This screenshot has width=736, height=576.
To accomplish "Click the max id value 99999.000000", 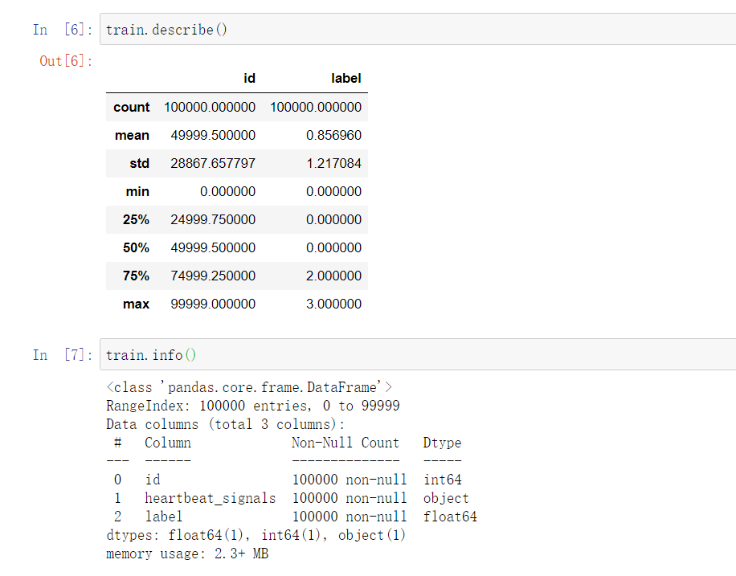I will 213,304.
